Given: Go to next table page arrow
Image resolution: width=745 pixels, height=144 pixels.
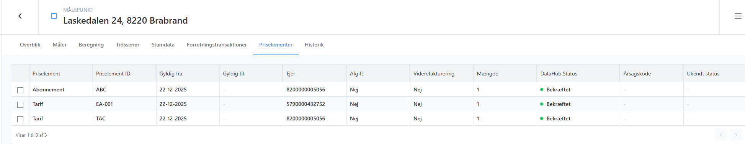Looking at the screenshot, I should pyautogui.click(x=736, y=135).
